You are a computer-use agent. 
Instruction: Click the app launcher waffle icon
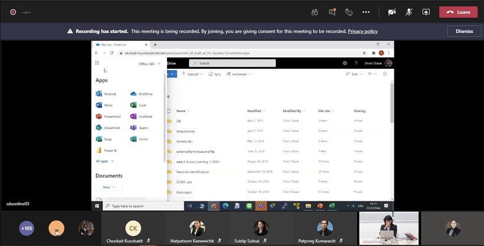(97, 63)
